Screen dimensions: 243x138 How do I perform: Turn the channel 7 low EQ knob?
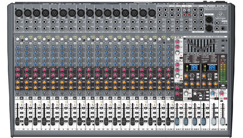71,64
